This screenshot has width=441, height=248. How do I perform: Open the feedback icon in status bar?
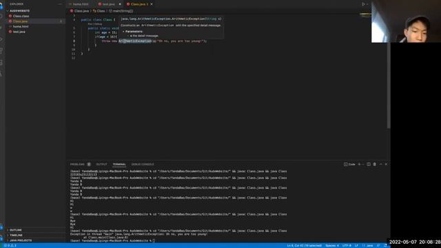pyautogui.click(x=378, y=245)
